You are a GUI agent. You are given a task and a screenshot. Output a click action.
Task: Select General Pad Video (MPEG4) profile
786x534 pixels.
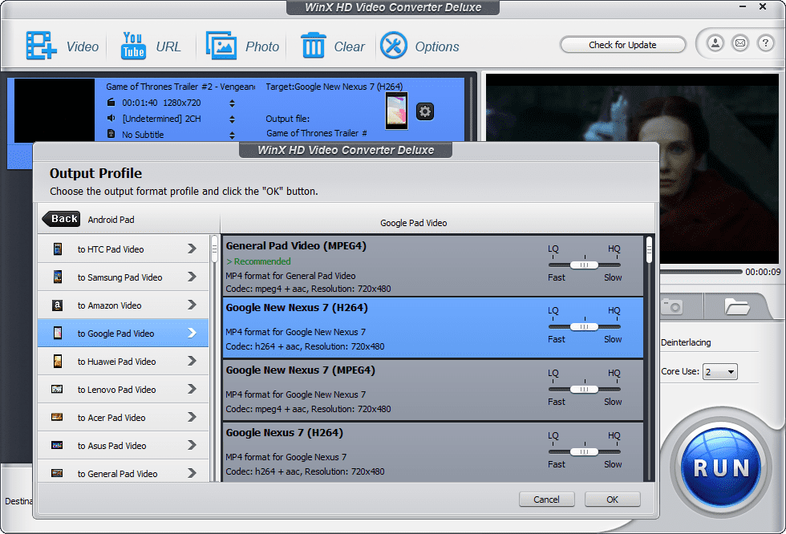(433, 266)
